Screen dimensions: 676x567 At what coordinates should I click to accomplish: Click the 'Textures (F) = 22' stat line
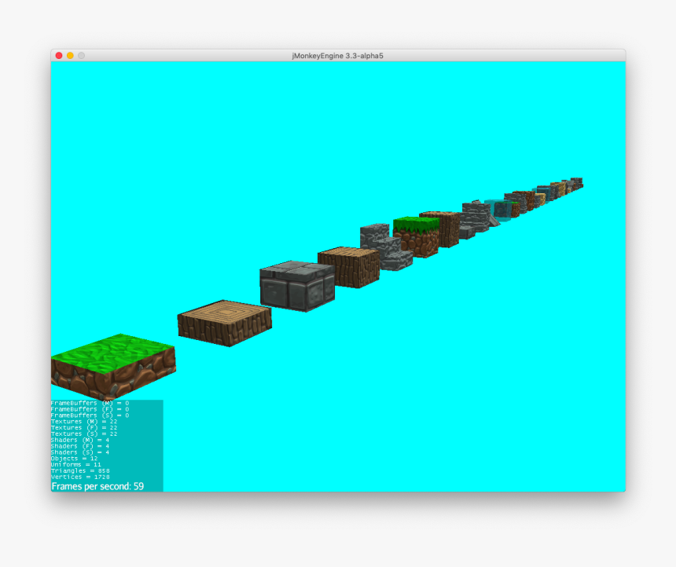pyautogui.click(x=84, y=427)
